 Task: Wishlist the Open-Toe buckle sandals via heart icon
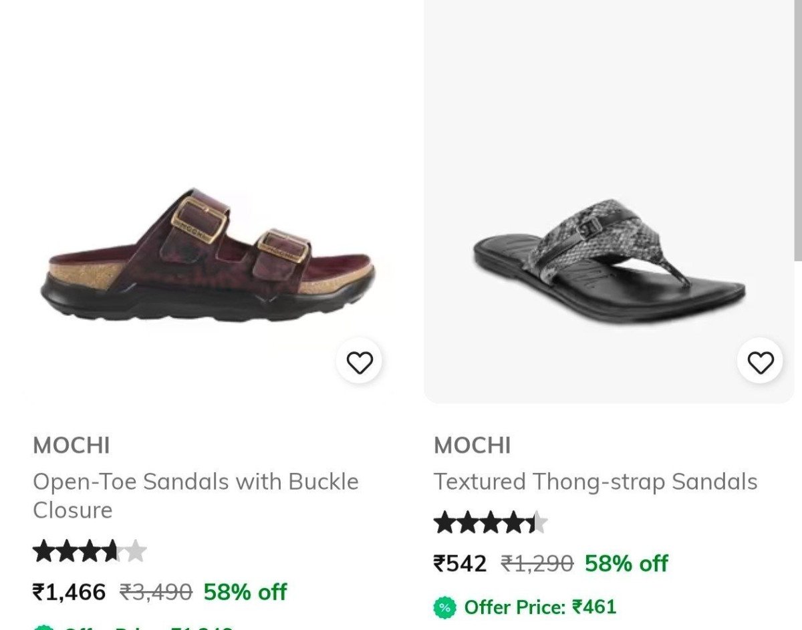pos(360,362)
